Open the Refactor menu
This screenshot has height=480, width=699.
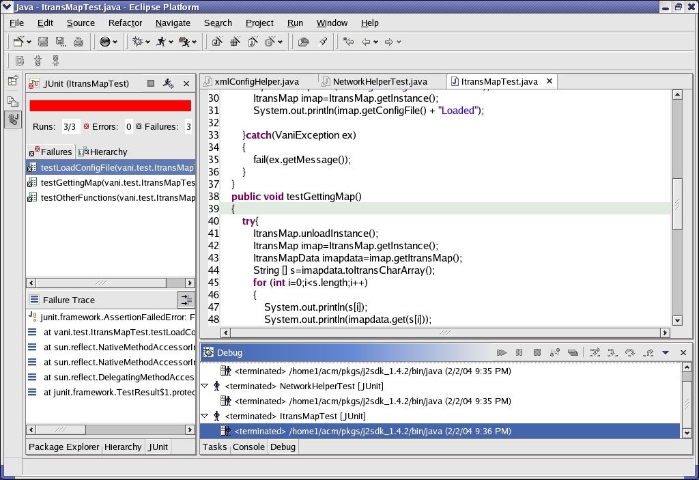coord(125,23)
